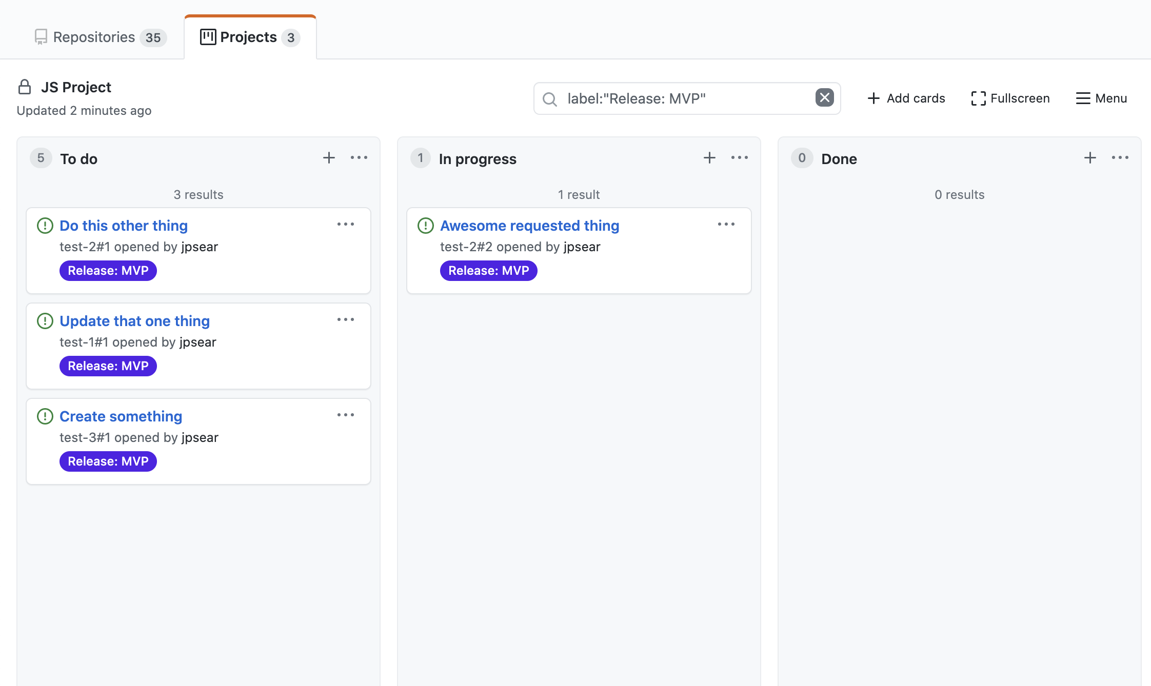Screen dimensions: 1151x686
Task: Clear the label filter with the X icon
Action: pyautogui.click(x=824, y=97)
